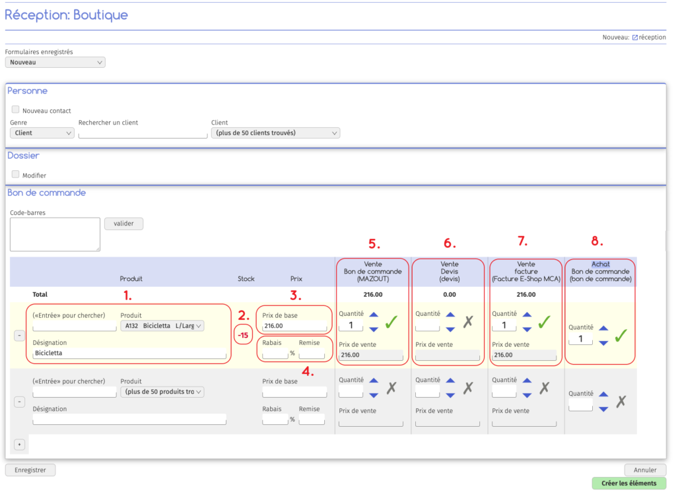Increase Quantité in the Bon de commande MAZOUT column
The image size is (676, 498).
(375, 316)
